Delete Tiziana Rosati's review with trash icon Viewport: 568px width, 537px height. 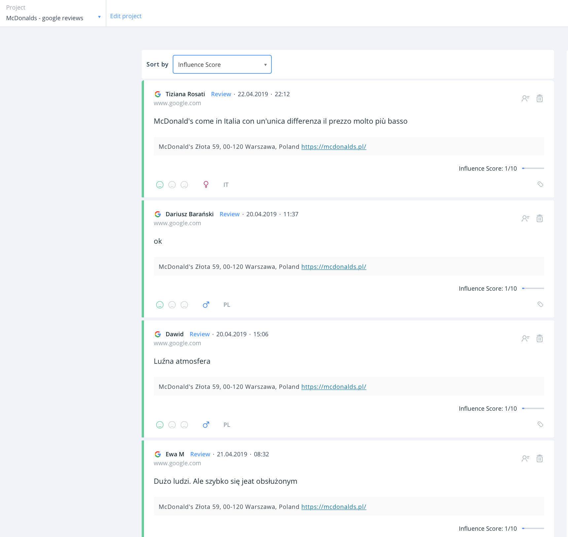[540, 99]
